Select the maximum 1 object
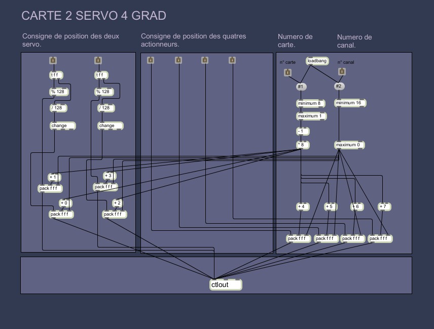The width and height of the screenshot is (434, 329). [x=311, y=116]
